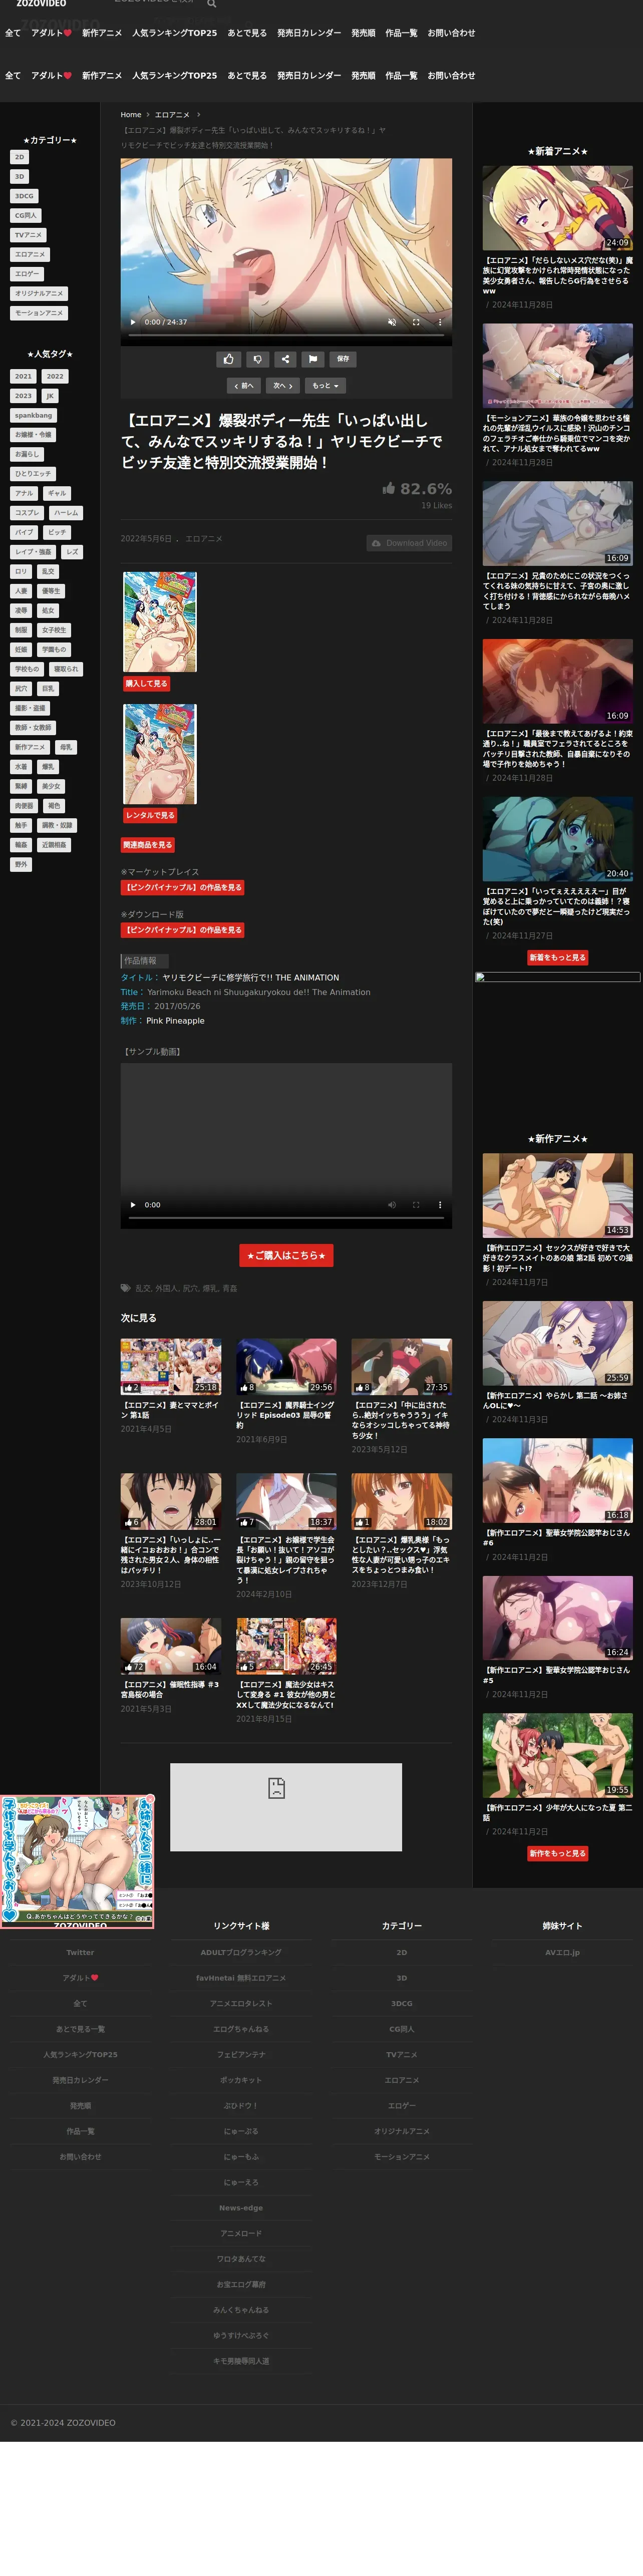The image size is (643, 2576).
Task: Click the レンタルで見る red button
Action: [150, 816]
